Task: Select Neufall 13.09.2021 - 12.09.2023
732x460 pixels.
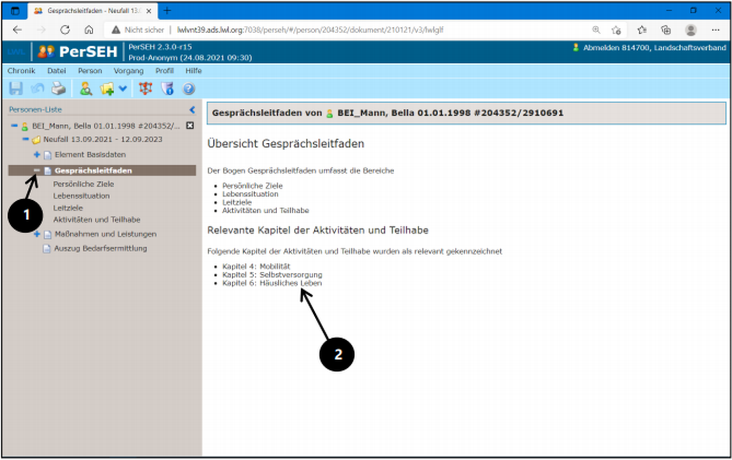Action: (102, 139)
